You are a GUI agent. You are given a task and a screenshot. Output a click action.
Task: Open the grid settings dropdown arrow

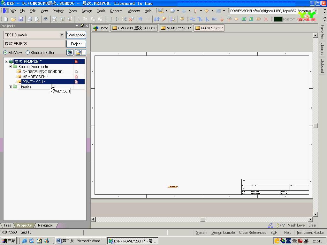pos(224,11)
